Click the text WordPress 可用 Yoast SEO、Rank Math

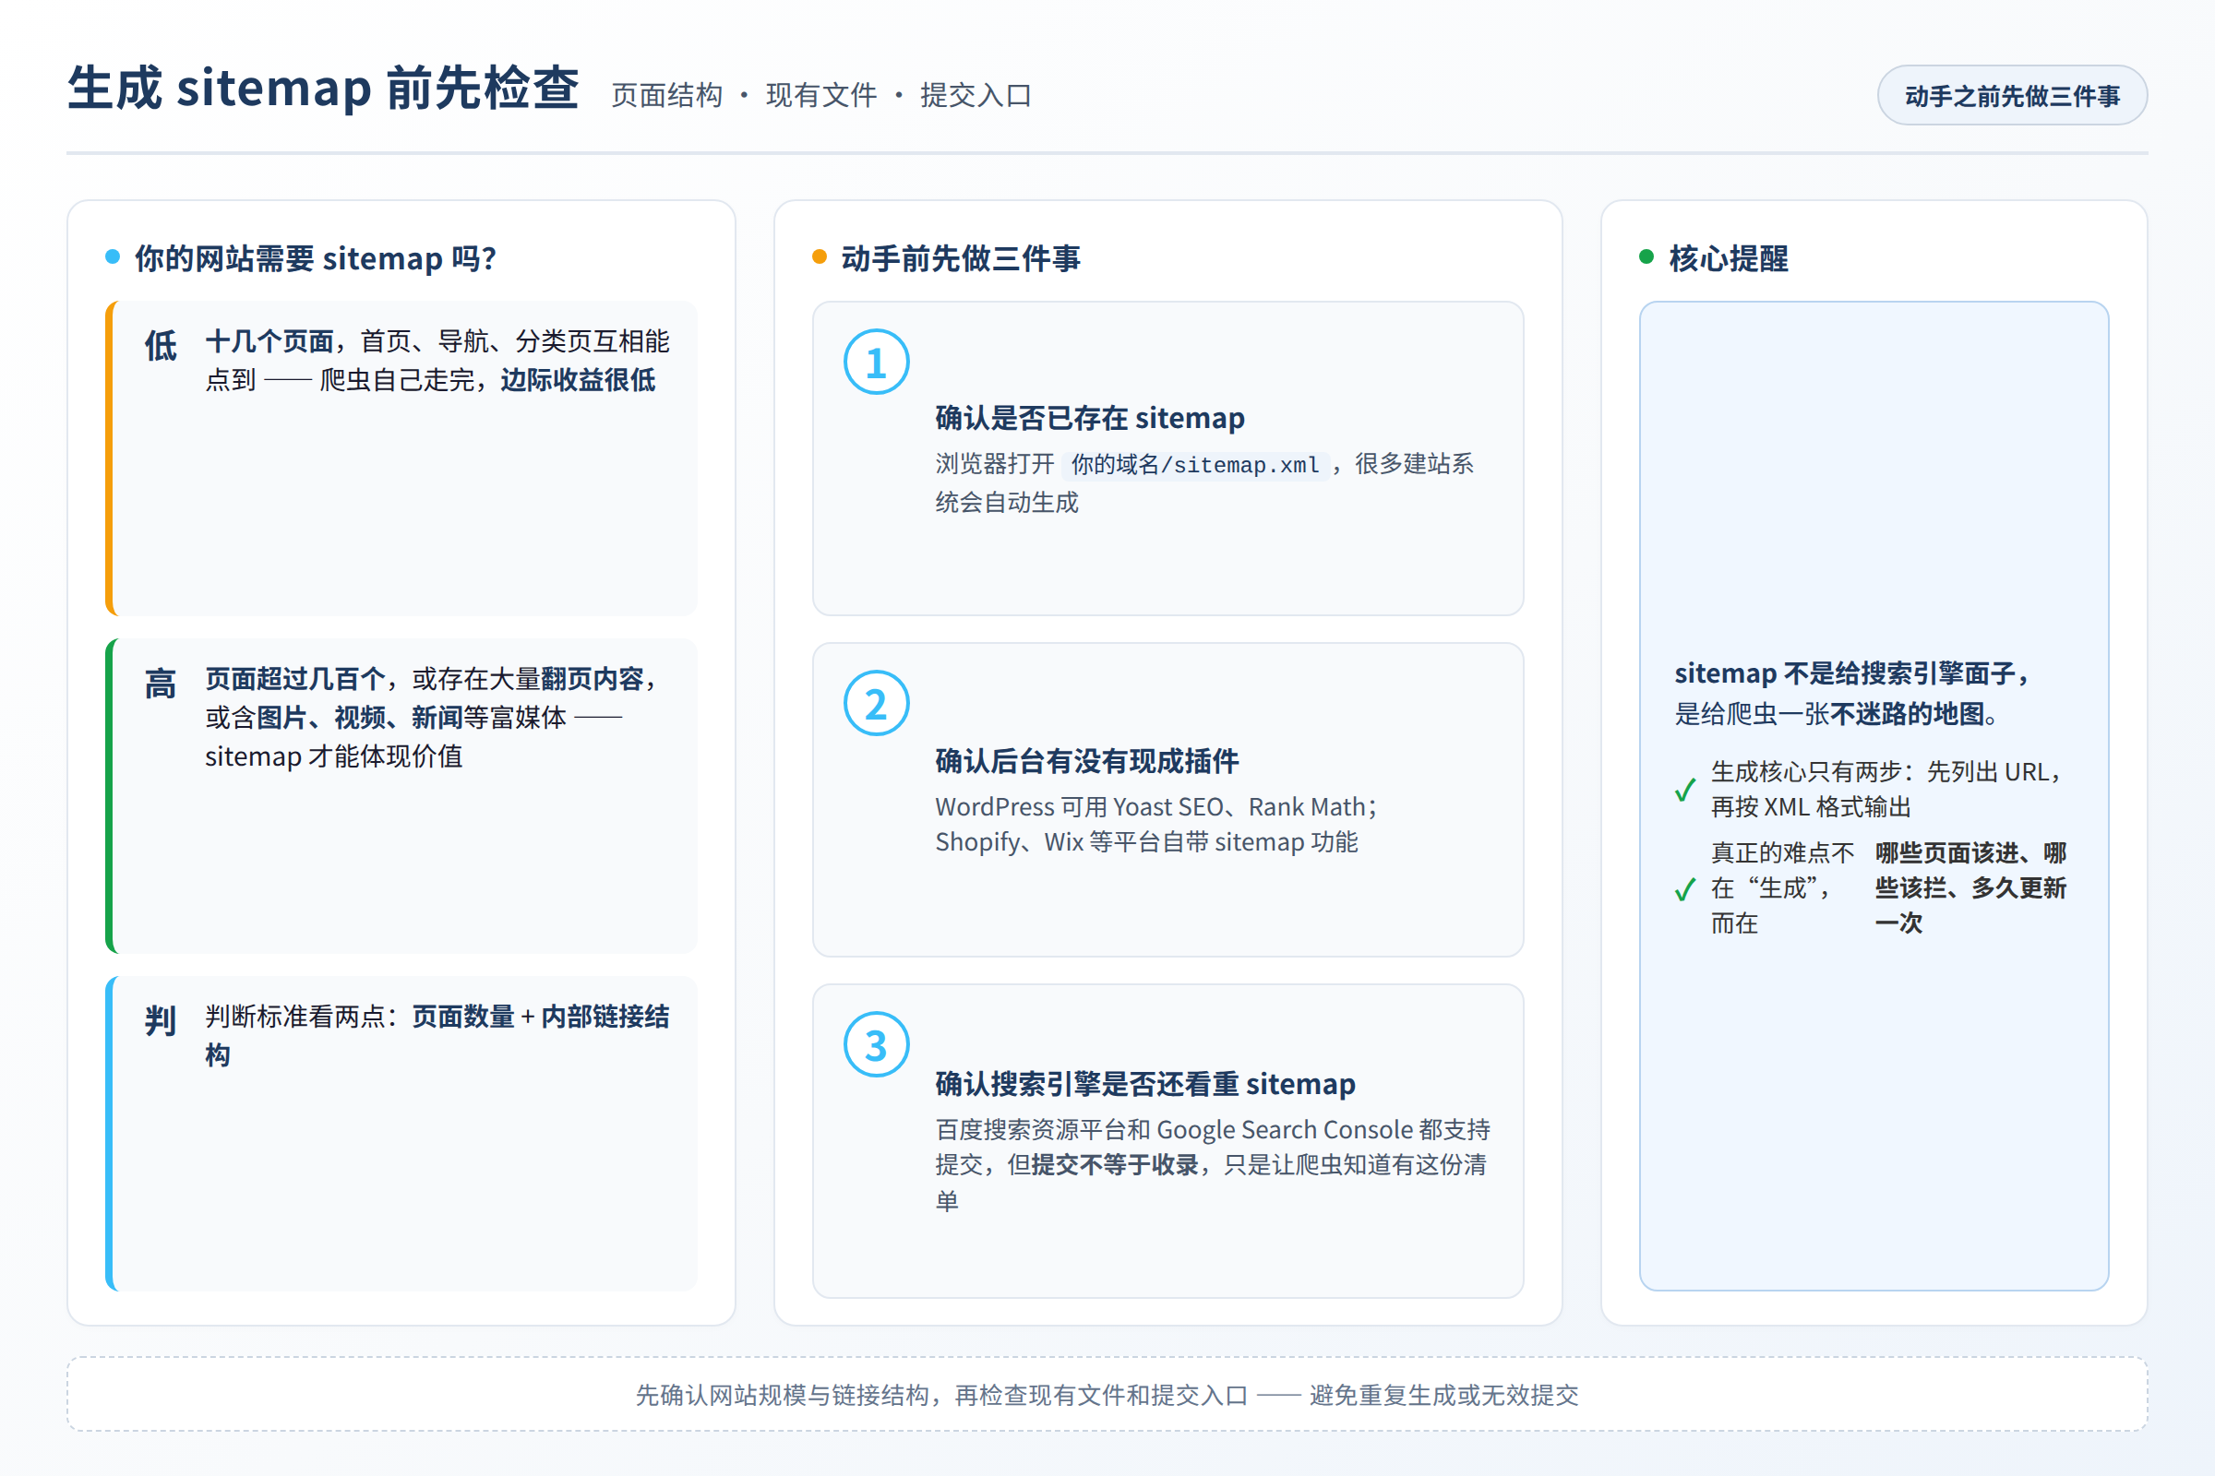pos(1150,806)
